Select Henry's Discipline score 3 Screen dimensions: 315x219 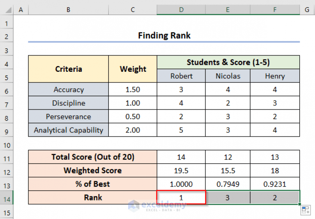[275, 103]
